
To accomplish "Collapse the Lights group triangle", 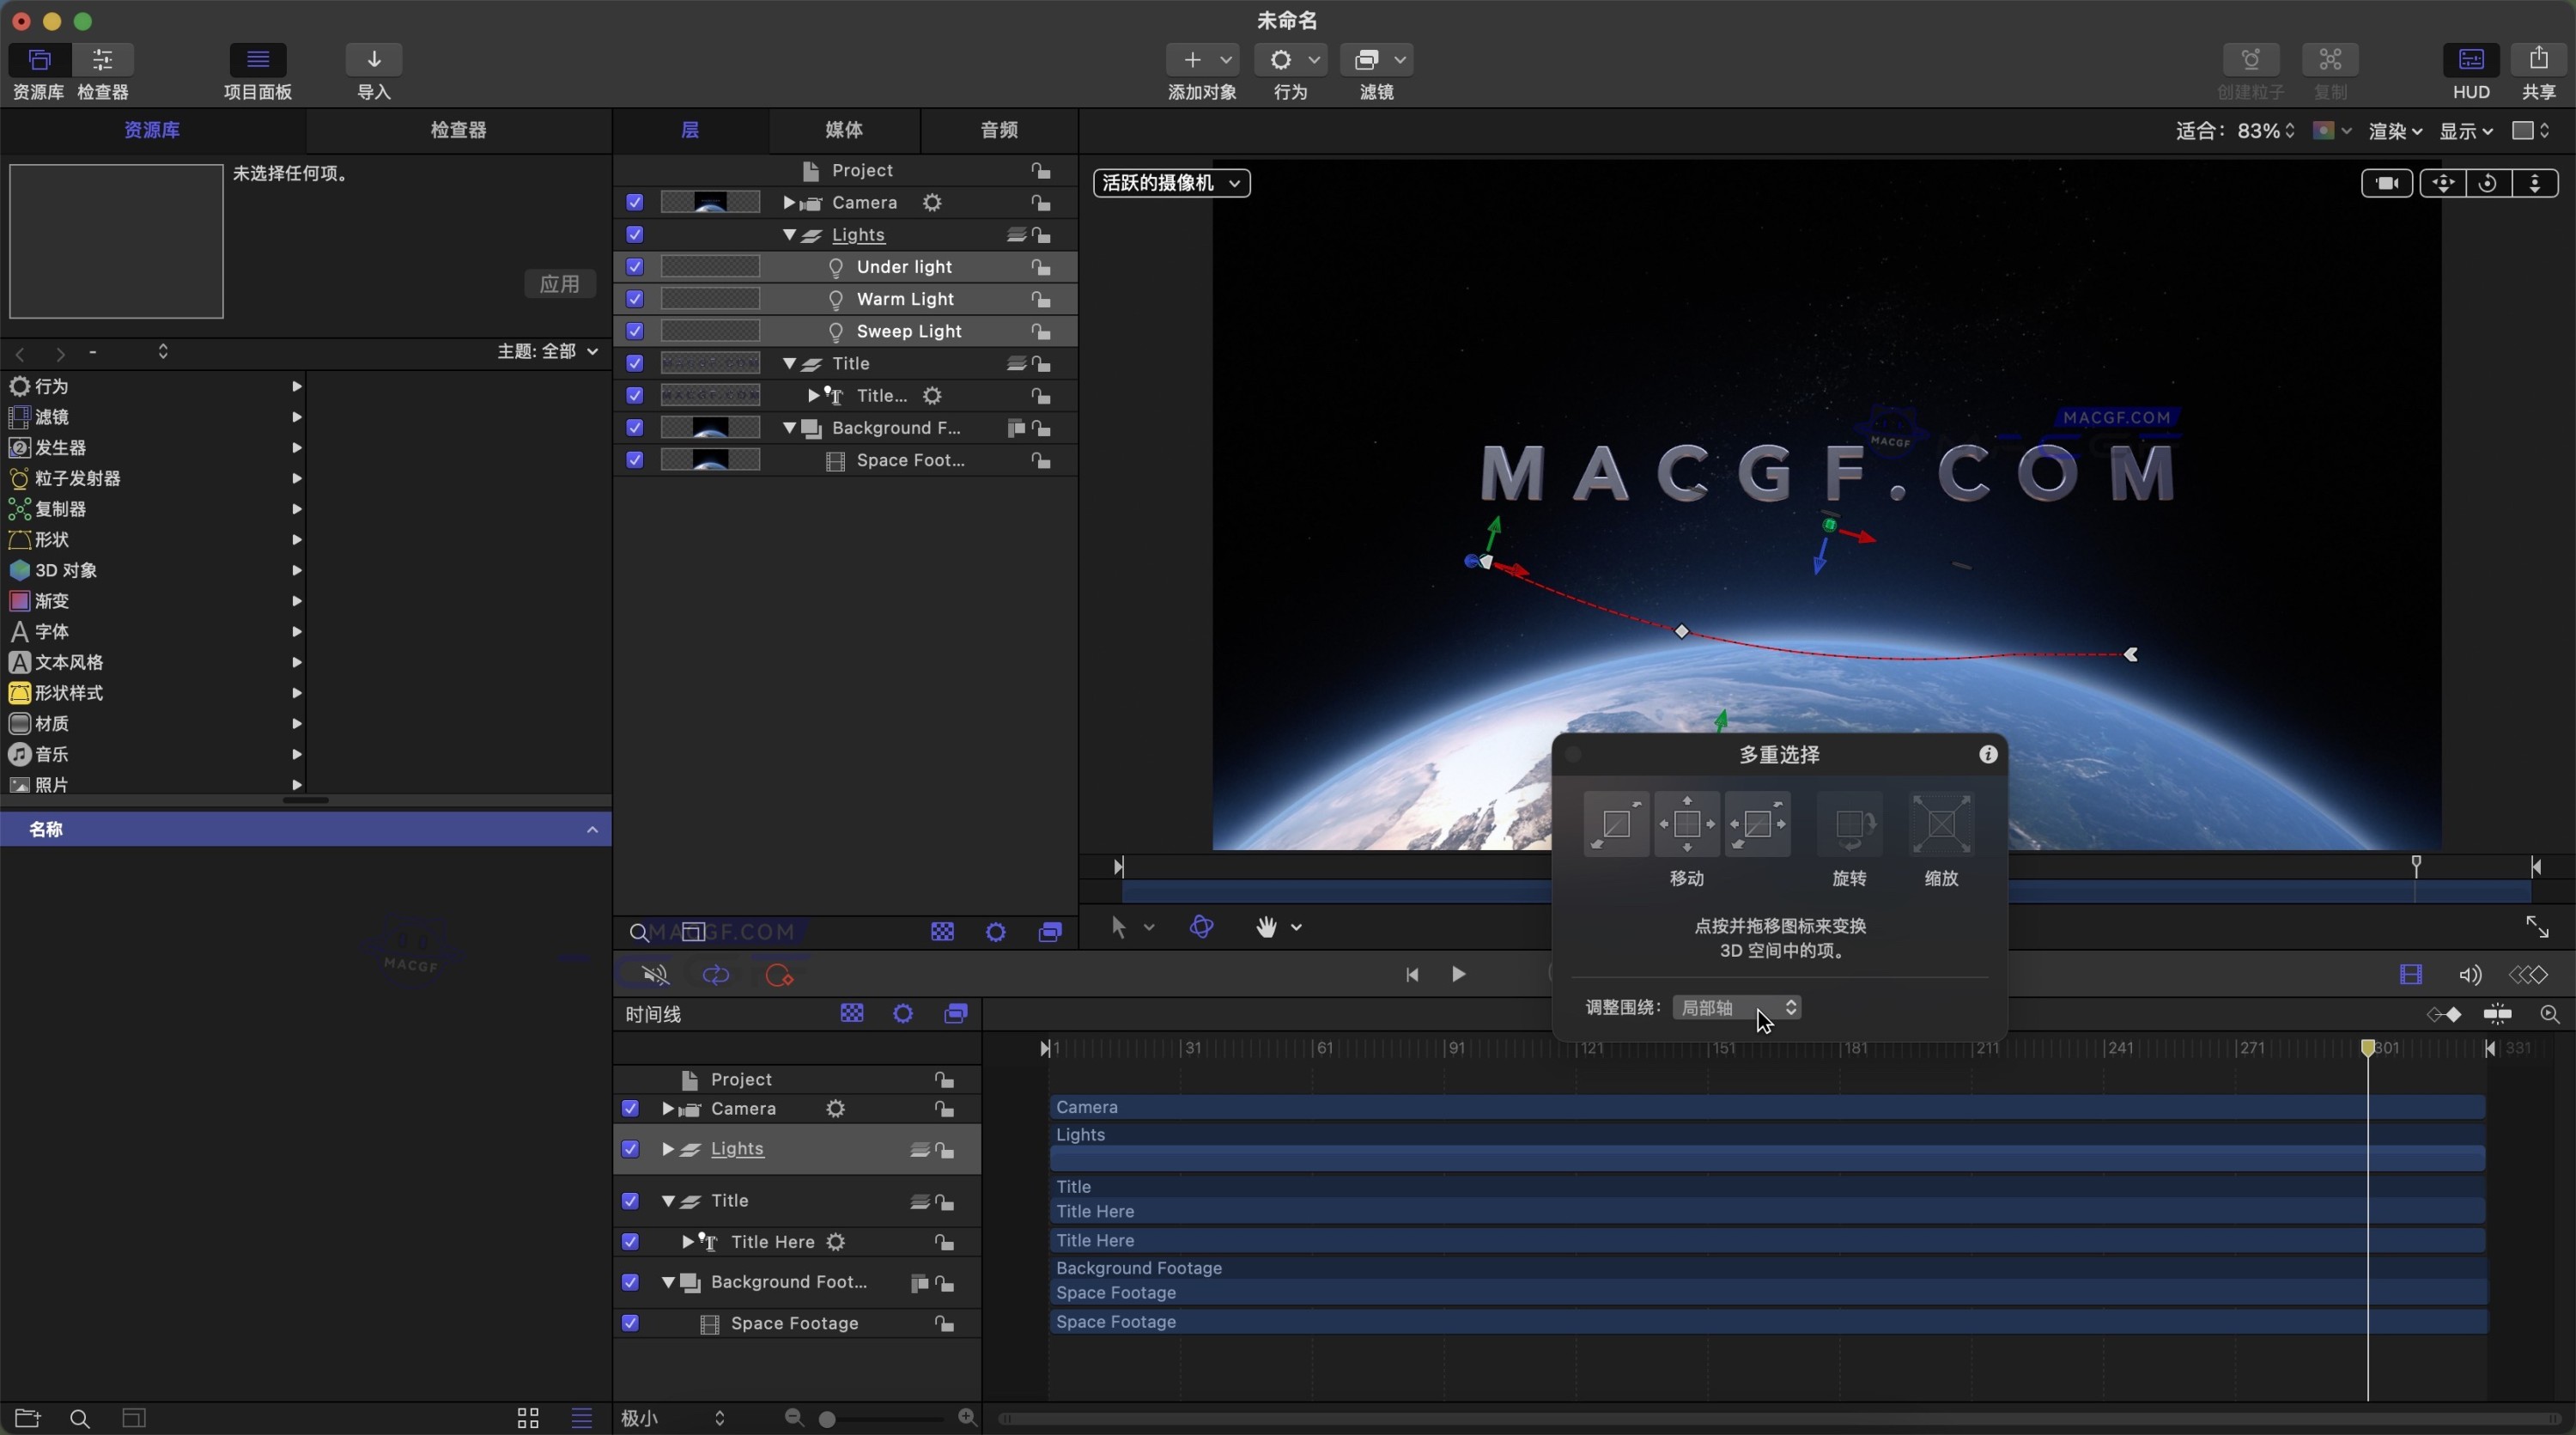I will click(789, 235).
